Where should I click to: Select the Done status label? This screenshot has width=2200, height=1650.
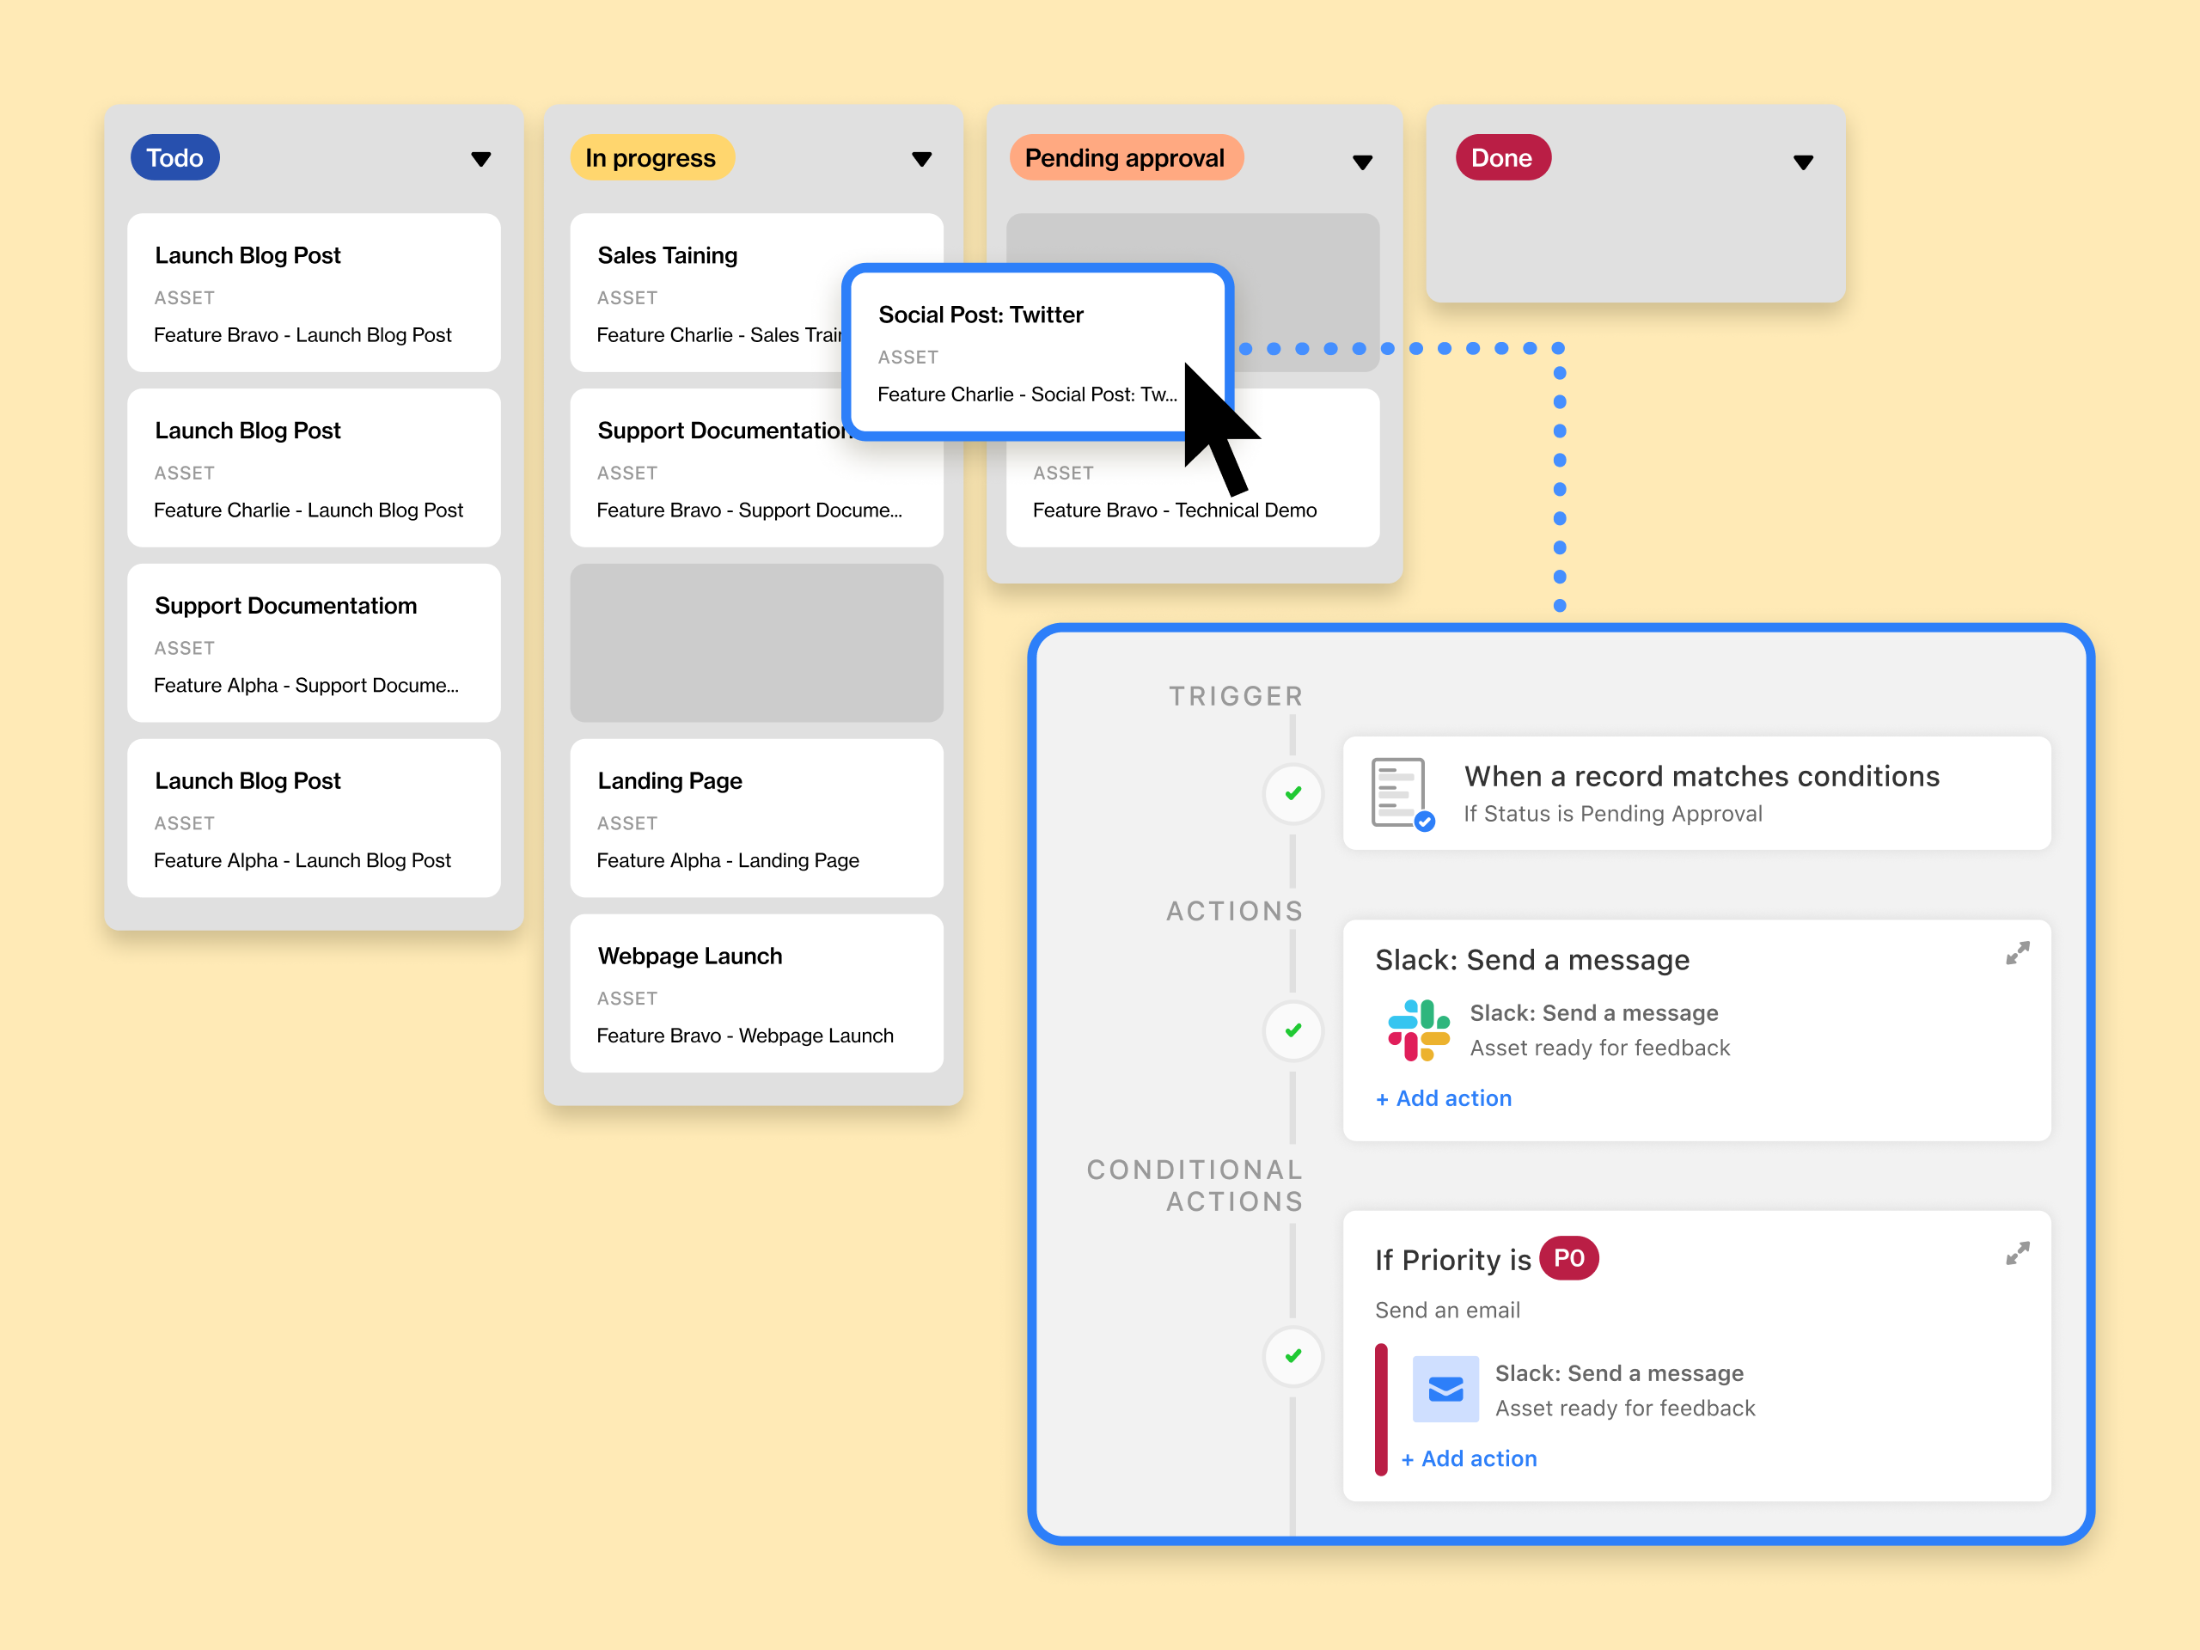[1502, 158]
